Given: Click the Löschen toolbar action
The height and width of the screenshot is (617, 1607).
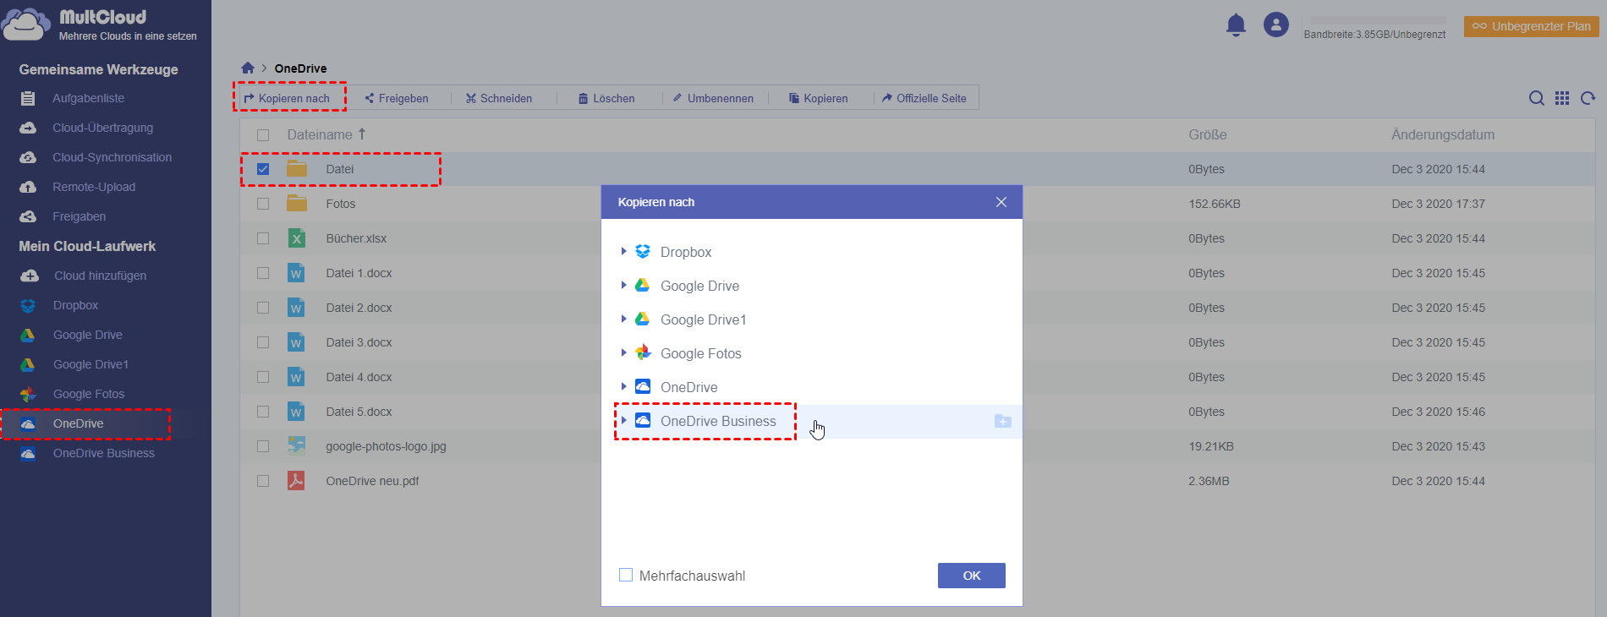Looking at the screenshot, I should pyautogui.click(x=606, y=98).
